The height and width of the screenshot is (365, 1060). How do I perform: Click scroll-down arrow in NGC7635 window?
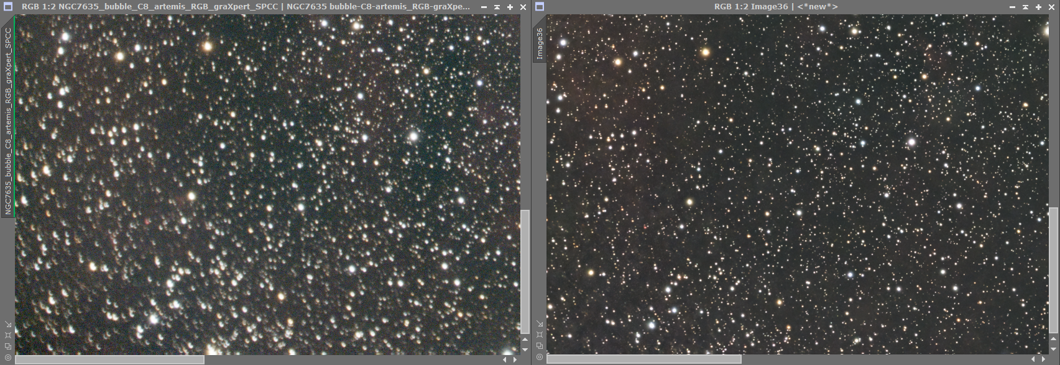pyautogui.click(x=525, y=349)
